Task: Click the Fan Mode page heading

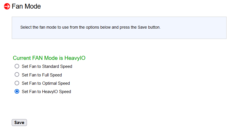Action: coord(26,6)
